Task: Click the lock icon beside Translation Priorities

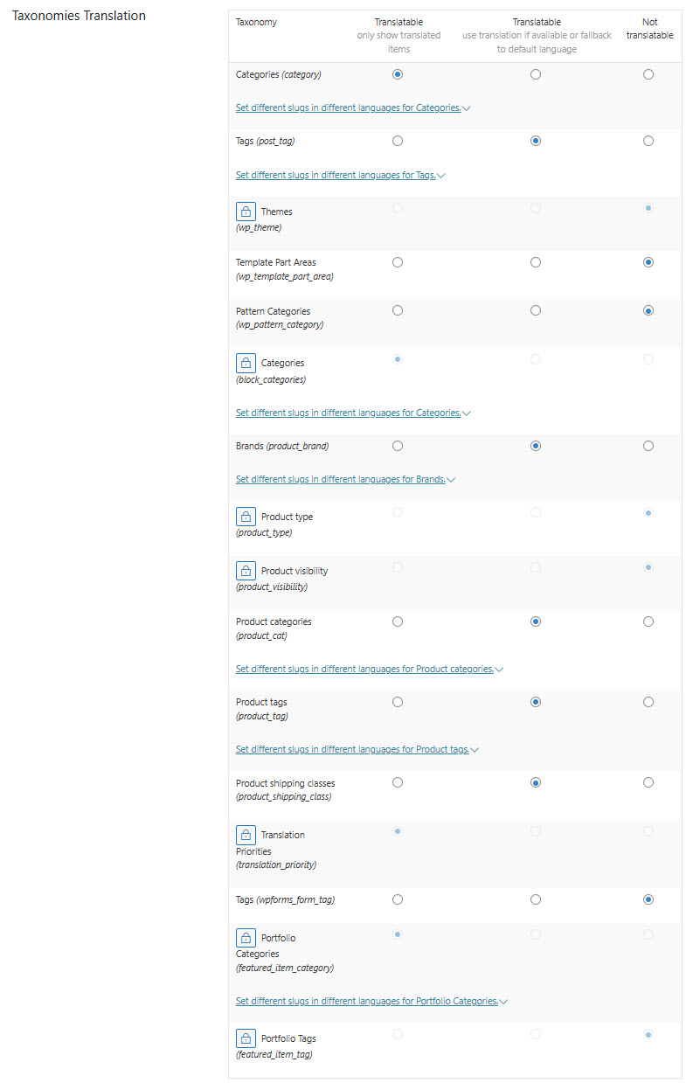Action: tap(246, 835)
